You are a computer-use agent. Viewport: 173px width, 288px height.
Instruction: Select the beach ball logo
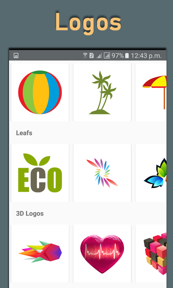40,93
